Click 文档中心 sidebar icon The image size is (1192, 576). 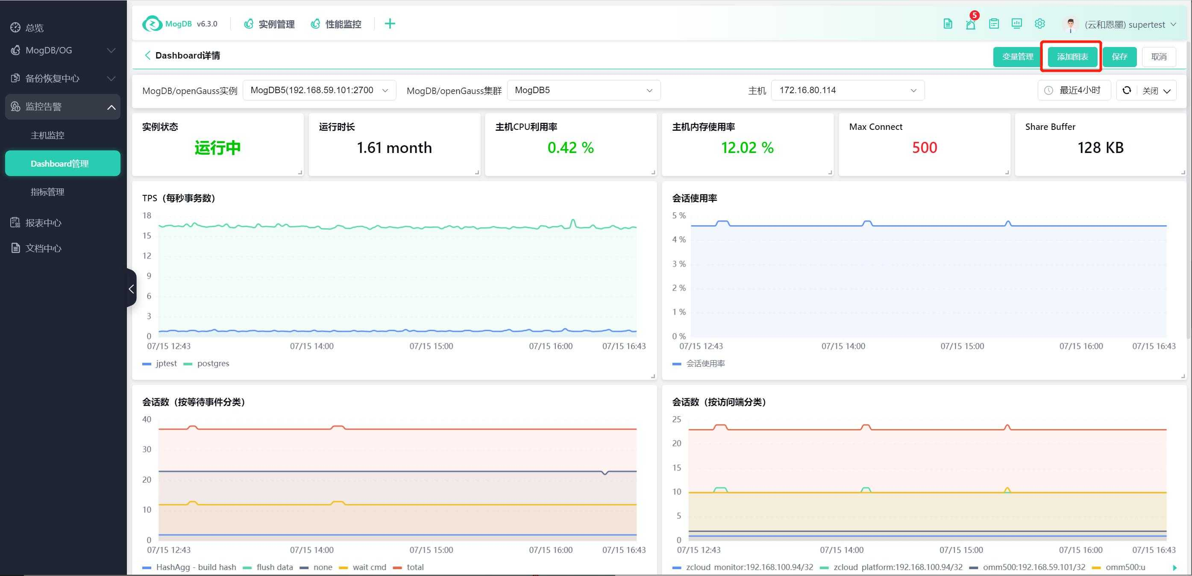(x=15, y=248)
